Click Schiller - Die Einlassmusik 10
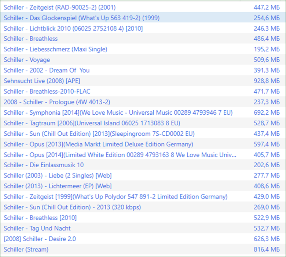Image resolution: width=286 pixels, height=257 pixels. [x=44, y=165]
